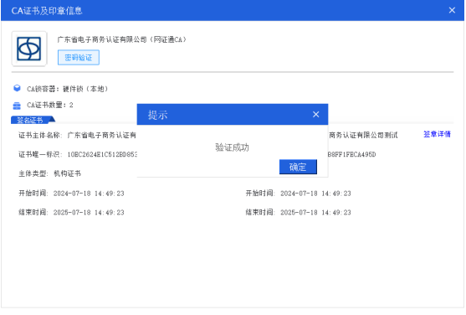466x315 pixels.
Task: Click the left 开始时间 value
Action: coord(89,194)
